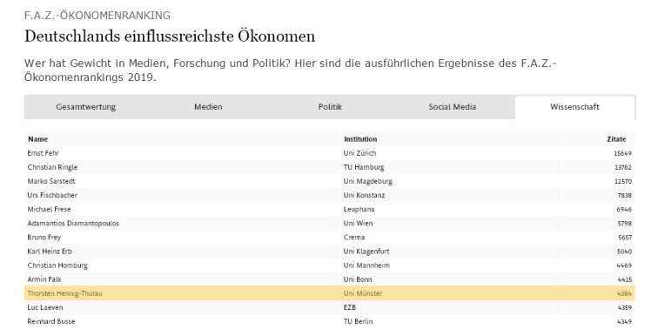Screen dimensions: 658x329
Task: Select the Wissenschaft tab
Action: (x=574, y=107)
